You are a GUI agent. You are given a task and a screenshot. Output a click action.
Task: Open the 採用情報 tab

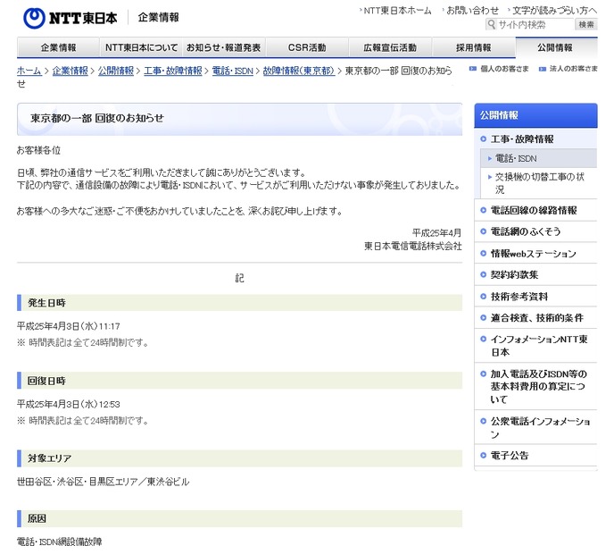point(473,47)
